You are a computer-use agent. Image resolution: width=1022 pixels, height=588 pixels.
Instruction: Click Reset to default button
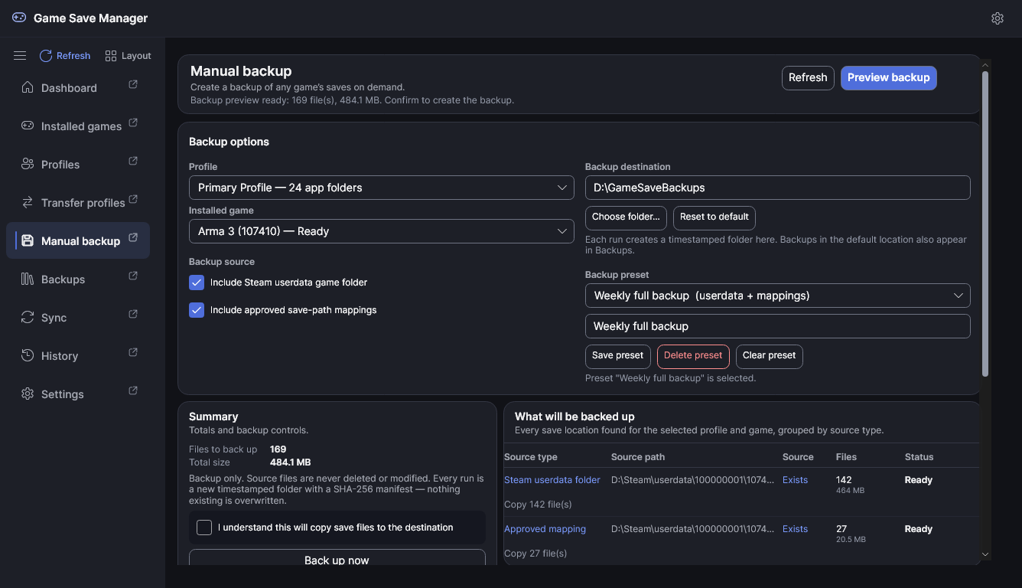click(714, 217)
